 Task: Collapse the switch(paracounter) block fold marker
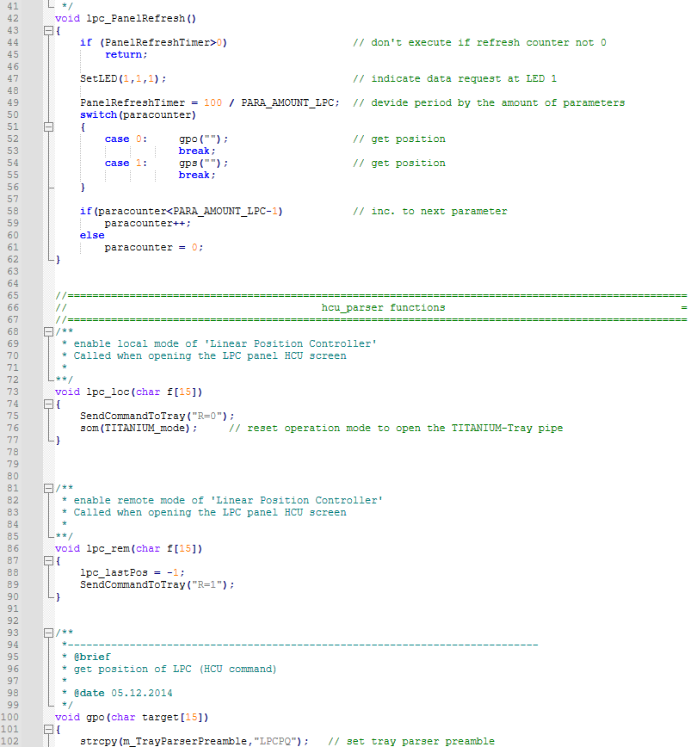tap(48, 127)
